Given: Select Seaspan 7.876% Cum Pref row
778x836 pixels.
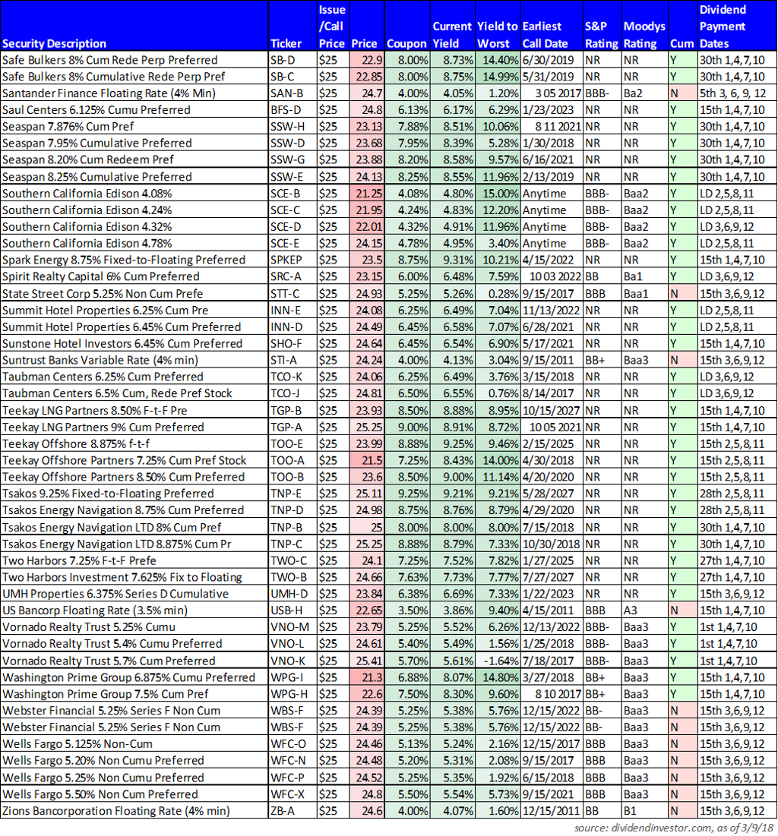Looking at the screenshot, I should [x=388, y=126].
